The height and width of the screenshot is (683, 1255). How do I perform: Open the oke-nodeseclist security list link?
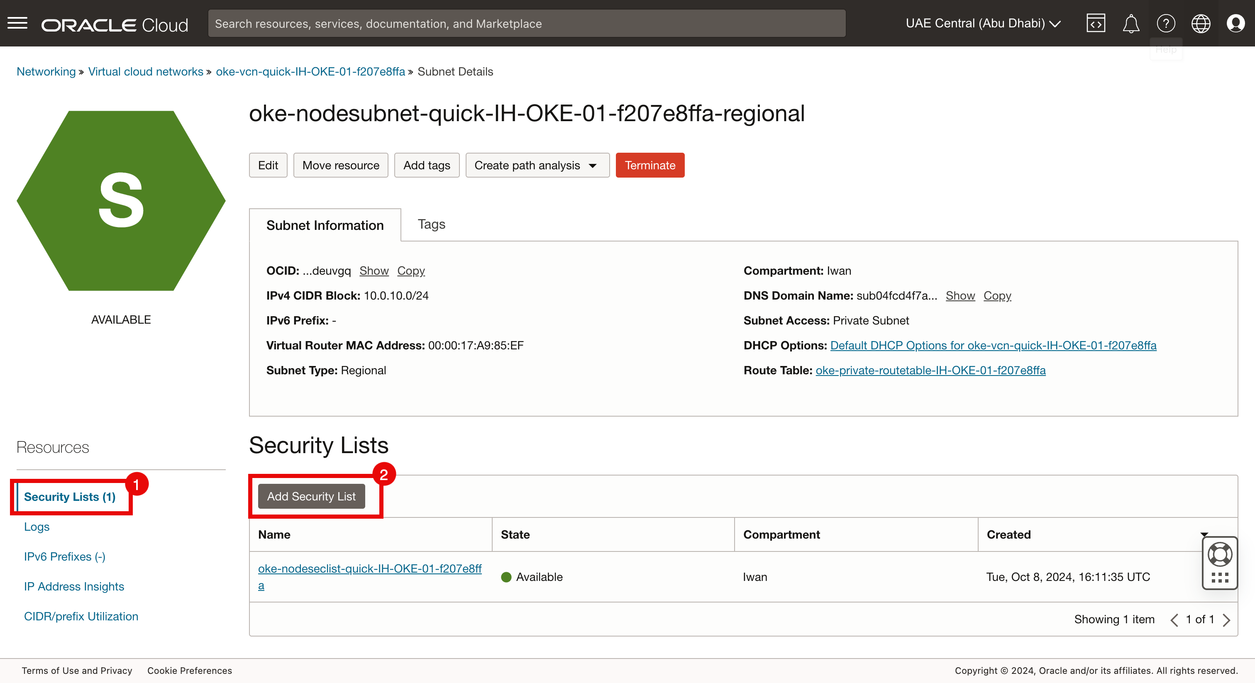pyautogui.click(x=369, y=568)
